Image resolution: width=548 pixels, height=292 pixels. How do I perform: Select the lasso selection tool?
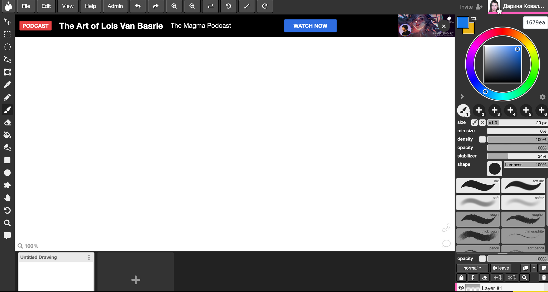(x=7, y=59)
